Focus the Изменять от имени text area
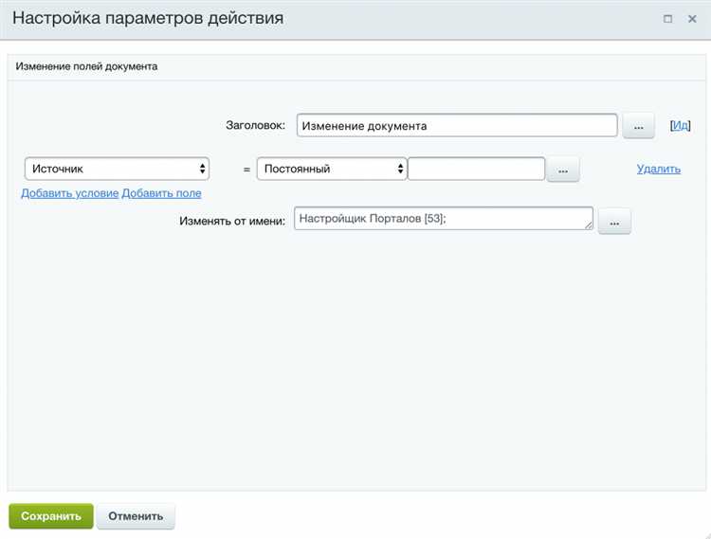Viewport: 711px width, 539px height. [441, 219]
